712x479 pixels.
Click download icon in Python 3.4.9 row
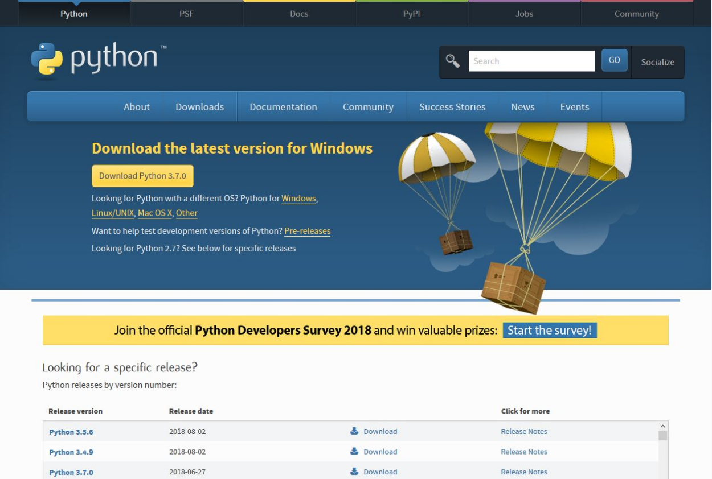354,451
